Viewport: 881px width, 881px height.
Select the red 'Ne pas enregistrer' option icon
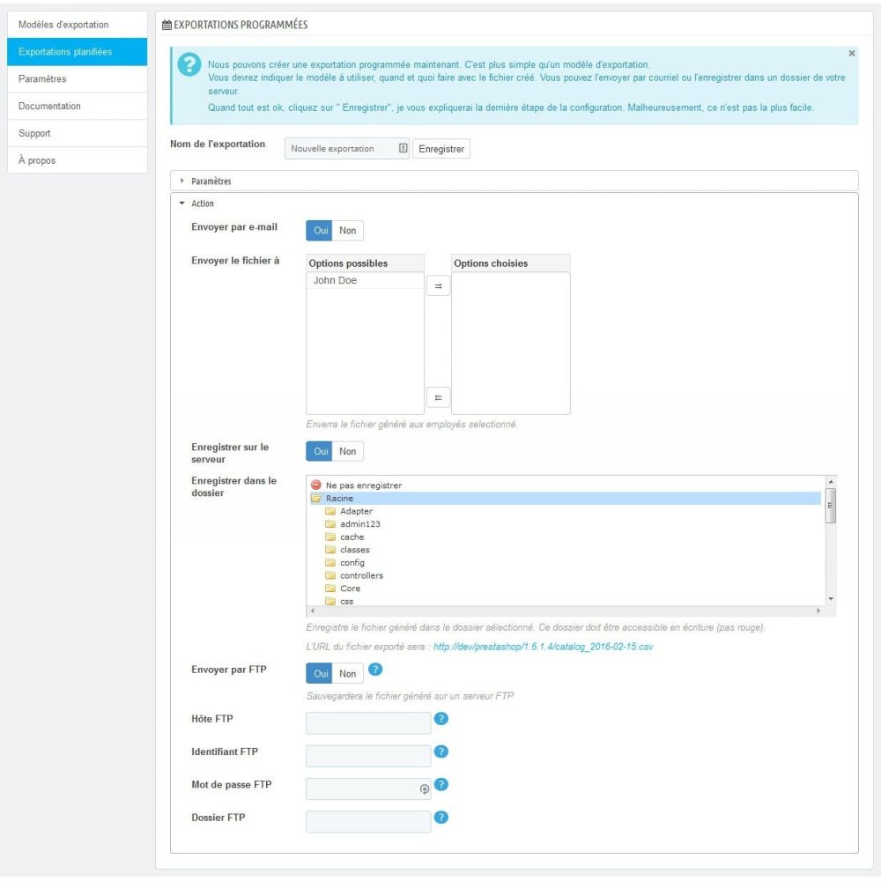coord(315,485)
